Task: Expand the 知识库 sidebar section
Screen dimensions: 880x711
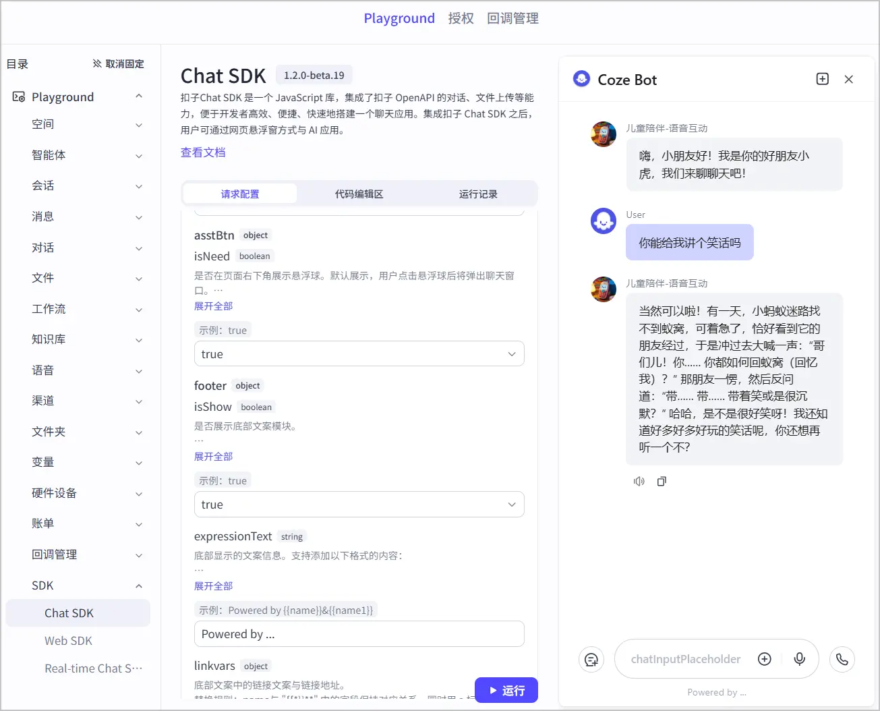Action: pos(139,340)
